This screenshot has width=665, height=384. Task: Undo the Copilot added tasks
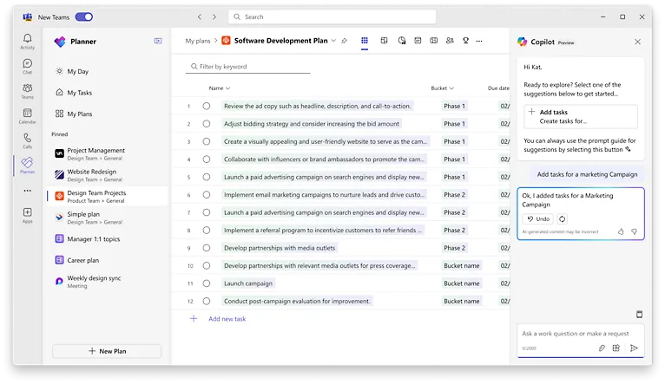[537, 219]
